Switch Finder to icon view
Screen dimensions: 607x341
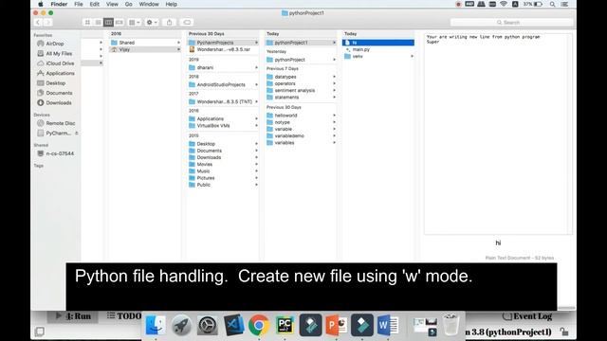[87, 23]
